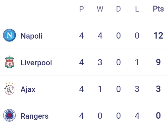The image size is (167, 123).
Task: Click the P played column header
Action: tap(81, 9)
